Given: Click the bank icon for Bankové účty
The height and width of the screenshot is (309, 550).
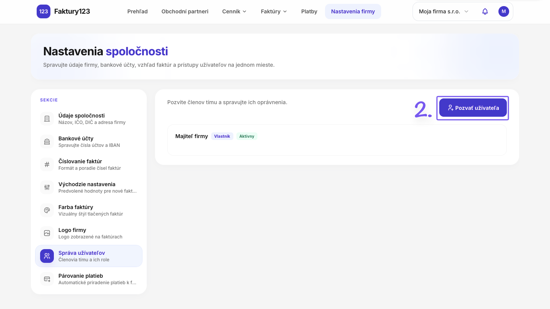Looking at the screenshot, I should click(47, 142).
